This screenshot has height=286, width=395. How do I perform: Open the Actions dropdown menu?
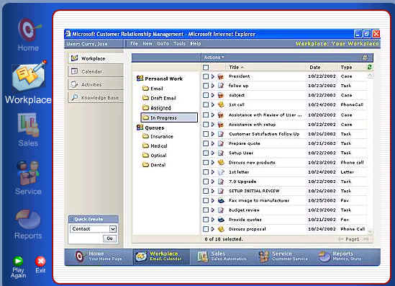click(x=214, y=58)
